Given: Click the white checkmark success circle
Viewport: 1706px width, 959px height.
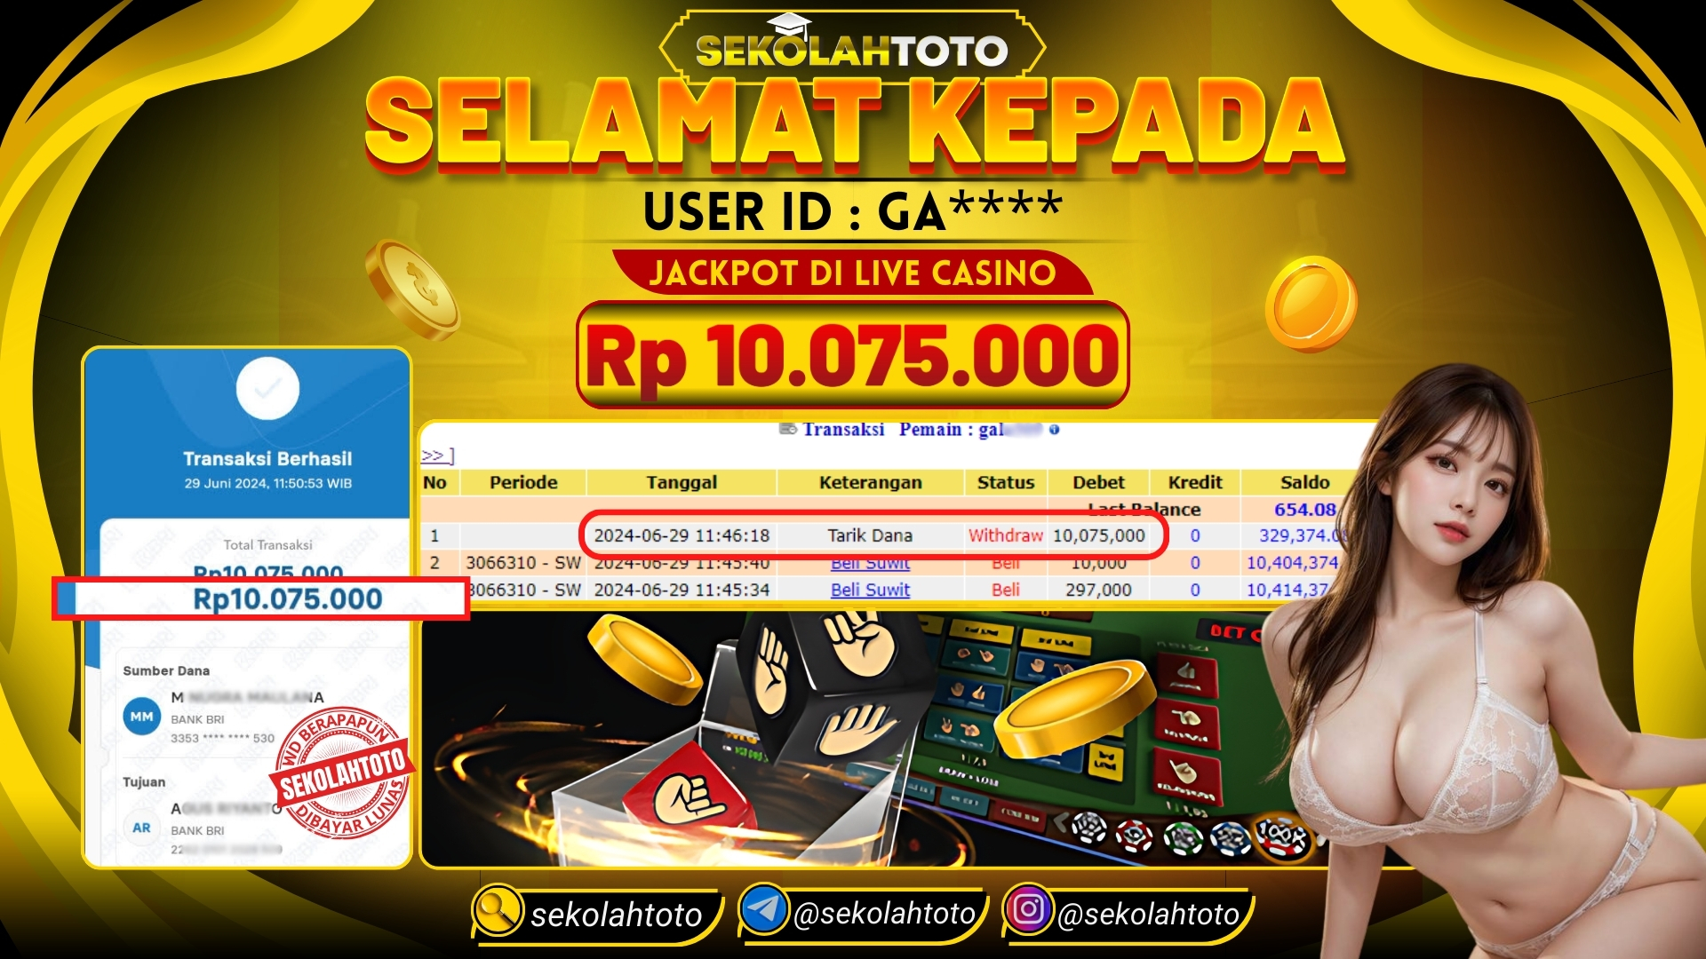Looking at the screenshot, I should click(x=267, y=388).
